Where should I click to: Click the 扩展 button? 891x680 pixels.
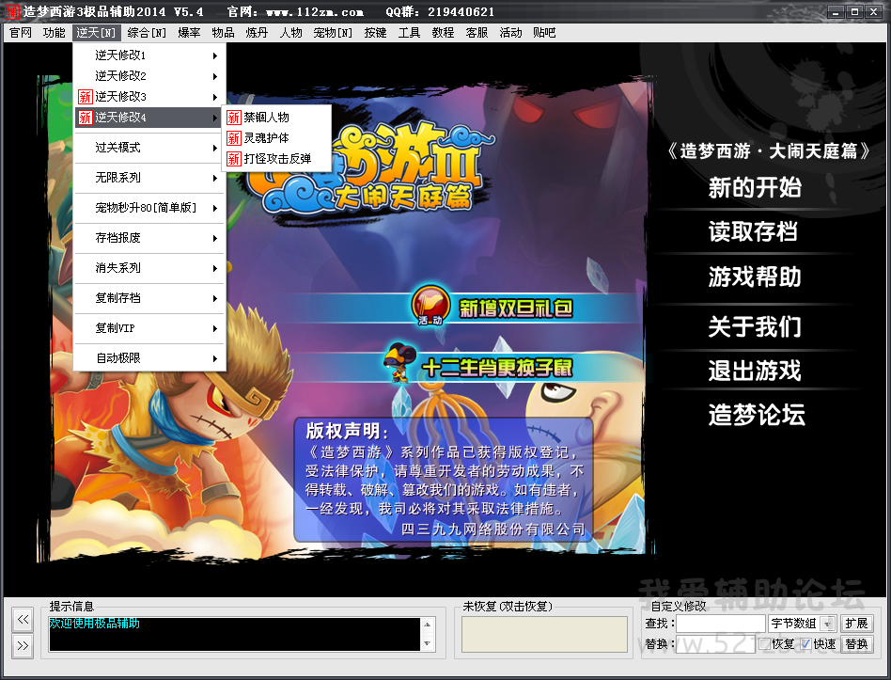856,624
